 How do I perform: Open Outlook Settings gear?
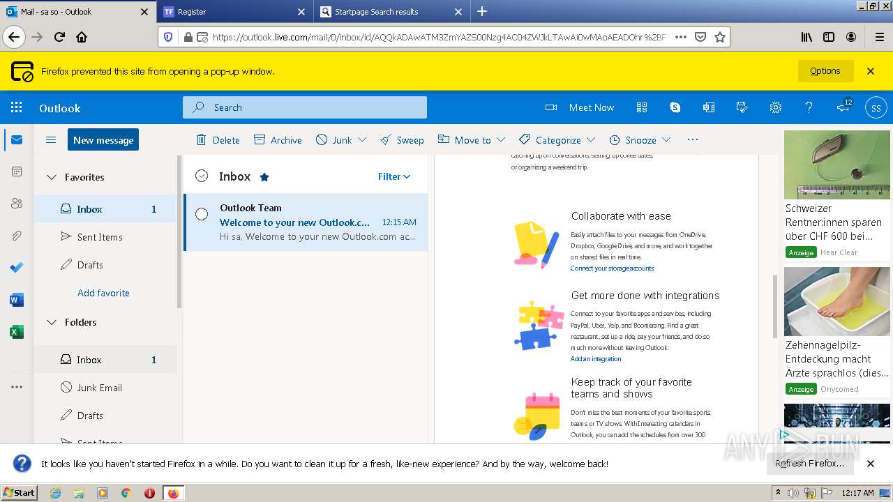[x=776, y=107]
